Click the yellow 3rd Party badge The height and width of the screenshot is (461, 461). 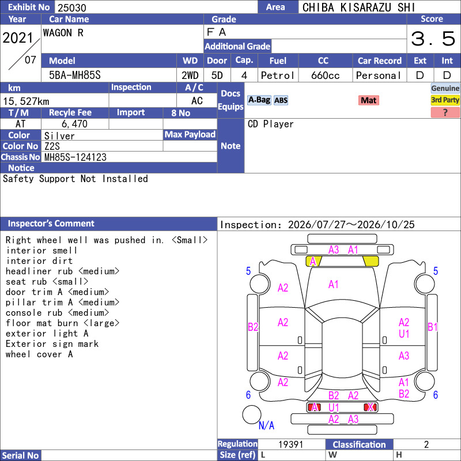point(445,100)
